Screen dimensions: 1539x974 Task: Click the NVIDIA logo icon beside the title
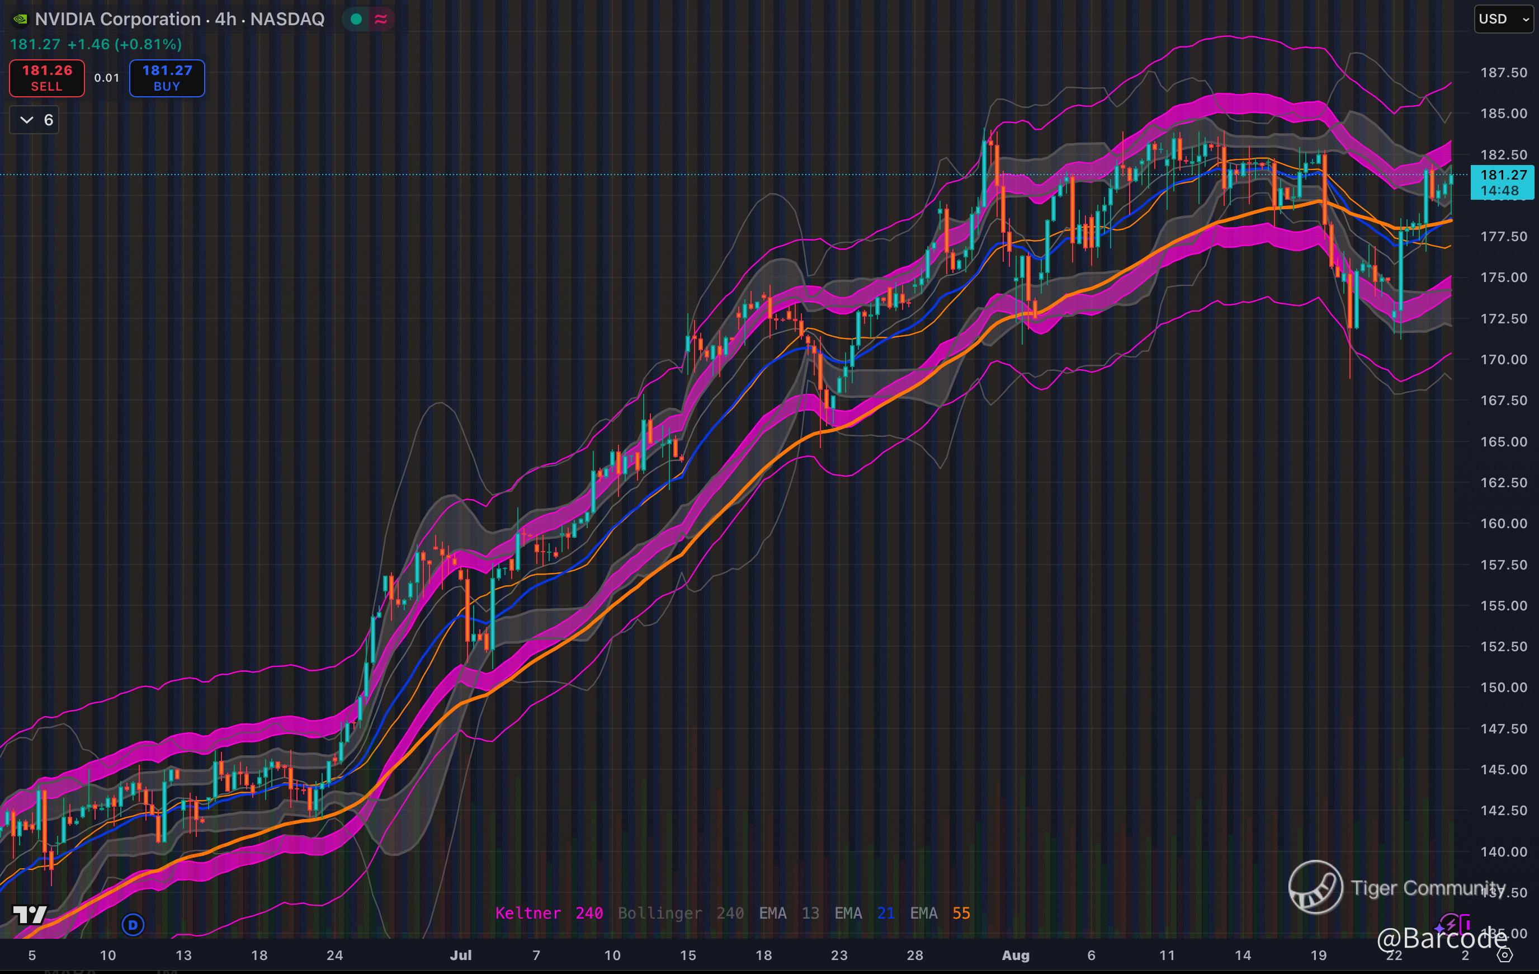click(x=21, y=19)
